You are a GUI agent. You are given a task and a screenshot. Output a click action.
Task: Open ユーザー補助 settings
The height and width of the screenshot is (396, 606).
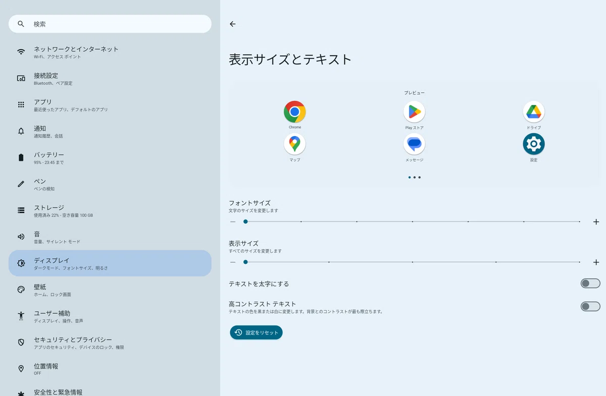(x=110, y=316)
